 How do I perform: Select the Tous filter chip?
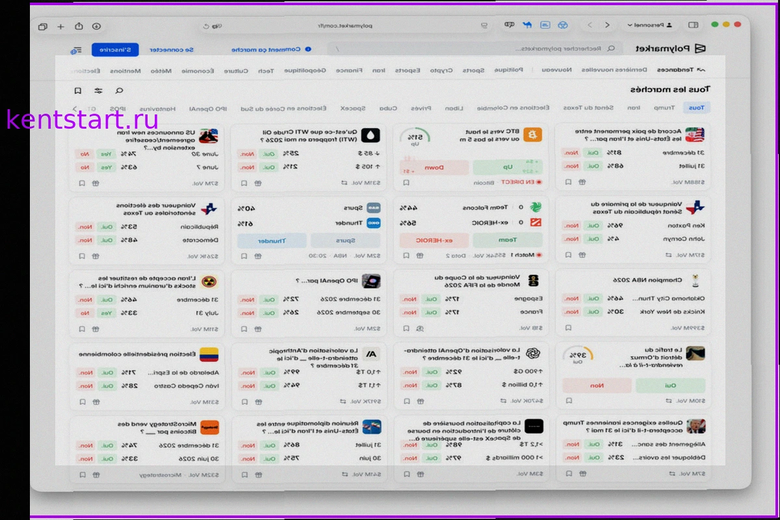click(x=696, y=109)
